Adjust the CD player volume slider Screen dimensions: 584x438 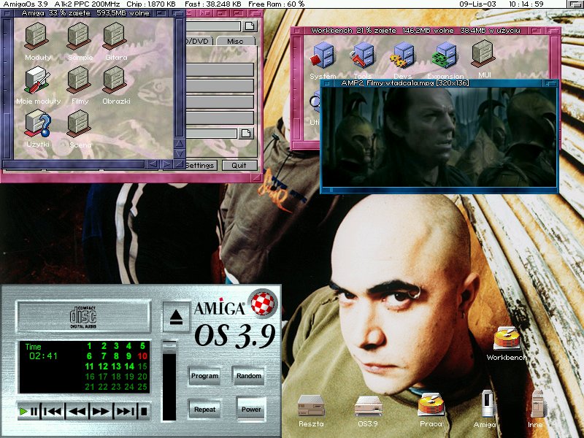pos(169,380)
